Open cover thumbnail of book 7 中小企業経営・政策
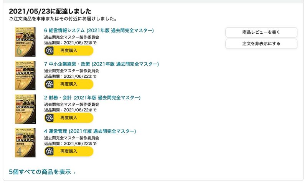 (25, 75)
